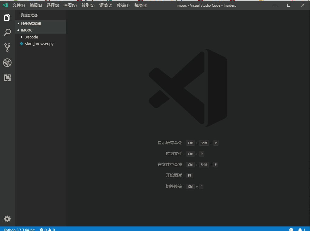The height and width of the screenshot is (231, 310).
Task: Click the 转到文件 label
Action: coord(174,154)
